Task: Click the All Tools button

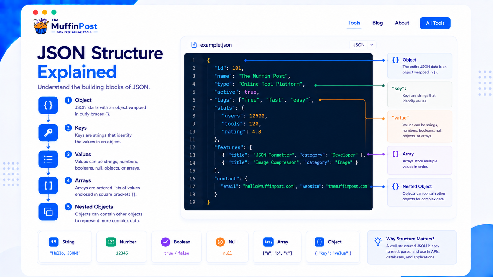Action: [435, 23]
